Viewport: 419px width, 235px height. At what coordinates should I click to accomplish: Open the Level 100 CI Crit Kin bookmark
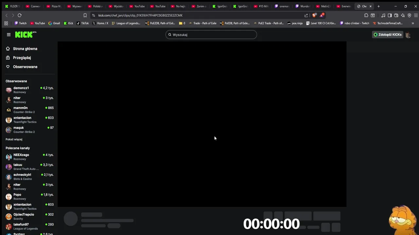(321, 23)
